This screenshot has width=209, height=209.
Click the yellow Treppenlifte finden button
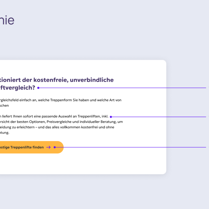pyautogui.click(x=32, y=147)
